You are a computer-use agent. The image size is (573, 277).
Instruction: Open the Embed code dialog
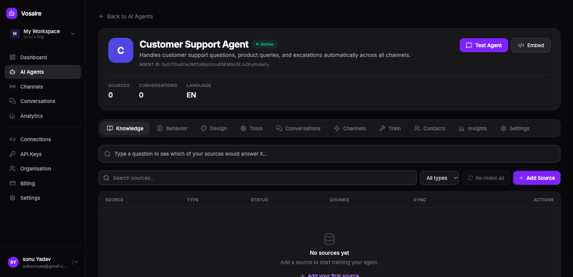(x=531, y=45)
